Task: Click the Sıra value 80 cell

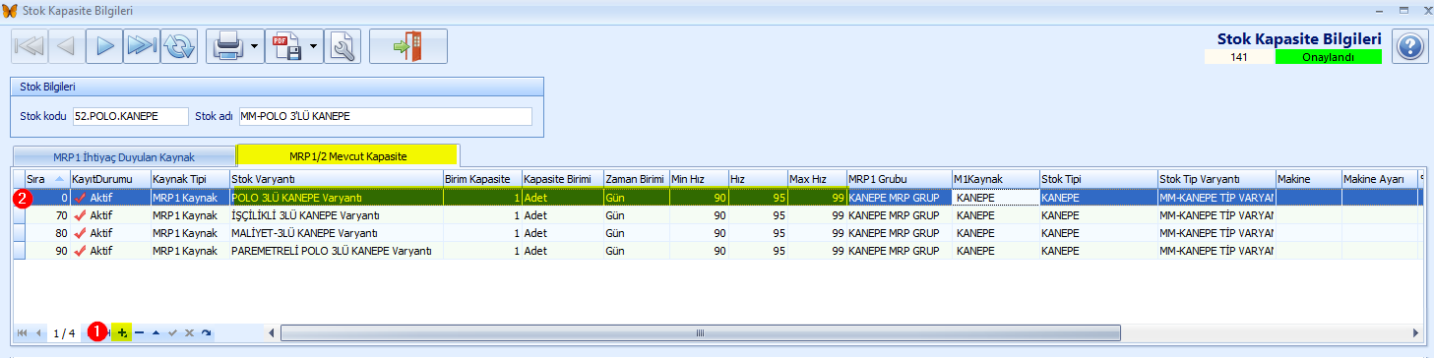Action: click(47, 233)
